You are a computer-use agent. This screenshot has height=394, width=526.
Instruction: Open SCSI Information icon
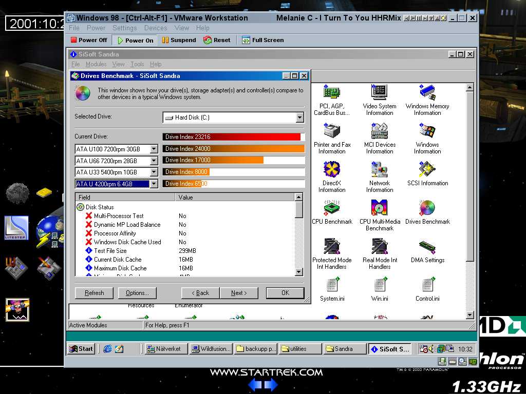pyautogui.click(x=427, y=169)
